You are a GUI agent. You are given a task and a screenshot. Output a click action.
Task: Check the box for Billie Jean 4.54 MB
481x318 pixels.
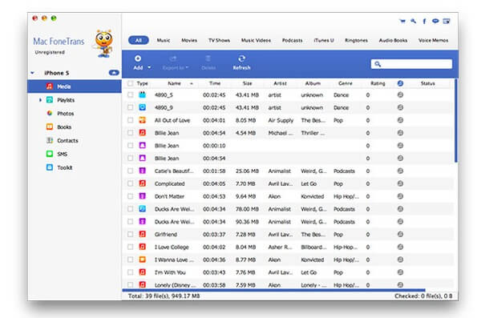point(131,133)
